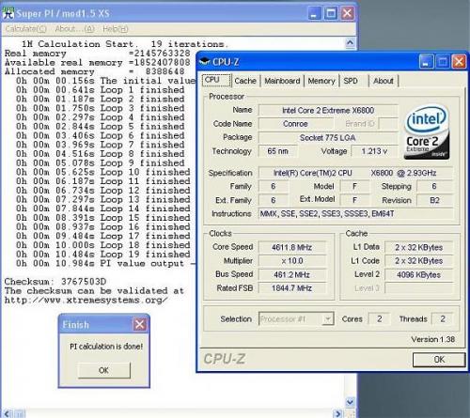
Task: Click the xtremesystems.org URL text in Super PI
Action: [86, 300]
